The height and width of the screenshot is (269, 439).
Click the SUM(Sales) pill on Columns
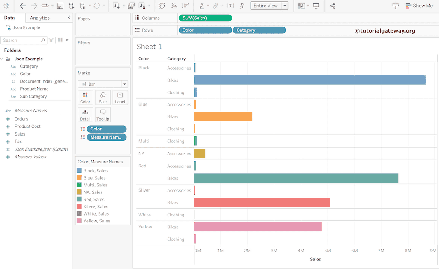pyautogui.click(x=205, y=18)
